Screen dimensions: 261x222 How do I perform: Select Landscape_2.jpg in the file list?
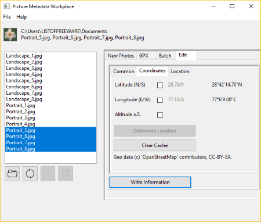tap(50, 62)
